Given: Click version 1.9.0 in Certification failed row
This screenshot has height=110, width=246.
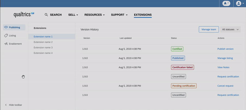Looking at the screenshot, I should pyautogui.click(x=85, y=67).
